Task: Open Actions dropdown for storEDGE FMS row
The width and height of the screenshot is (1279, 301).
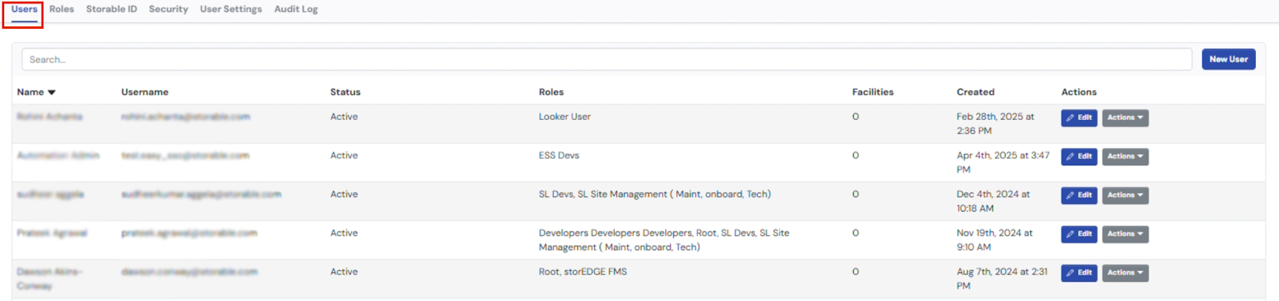Action: (1126, 272)
